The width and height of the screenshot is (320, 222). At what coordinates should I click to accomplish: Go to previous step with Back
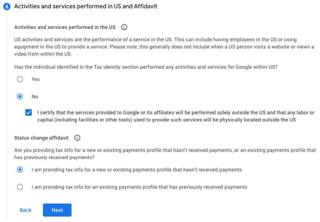pos(26,210)
